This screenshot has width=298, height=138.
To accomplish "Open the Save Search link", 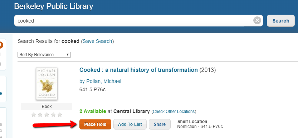I will coord(97,41).
